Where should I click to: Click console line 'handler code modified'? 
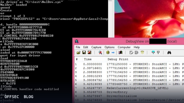point(39,89)
